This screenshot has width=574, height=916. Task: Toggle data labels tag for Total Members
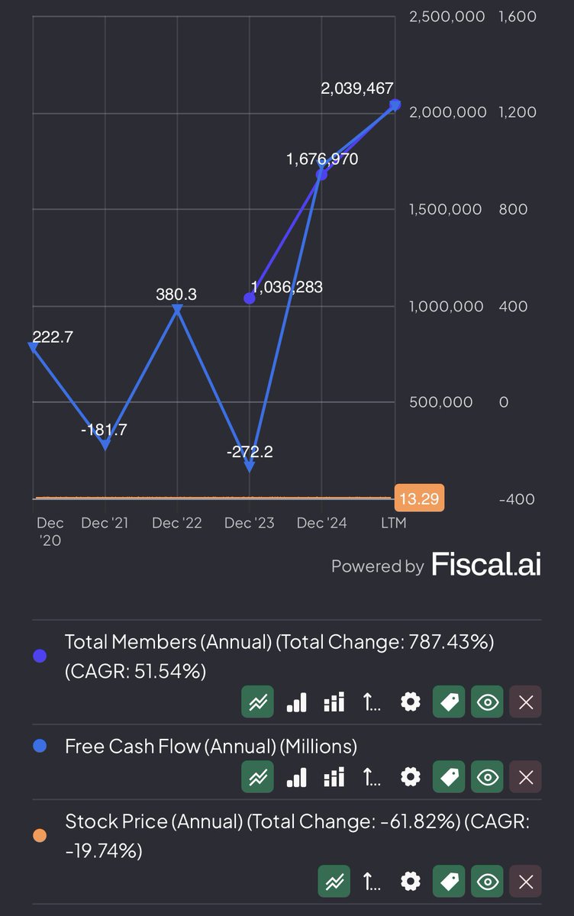pyautogui.click(x=449, y=702)
